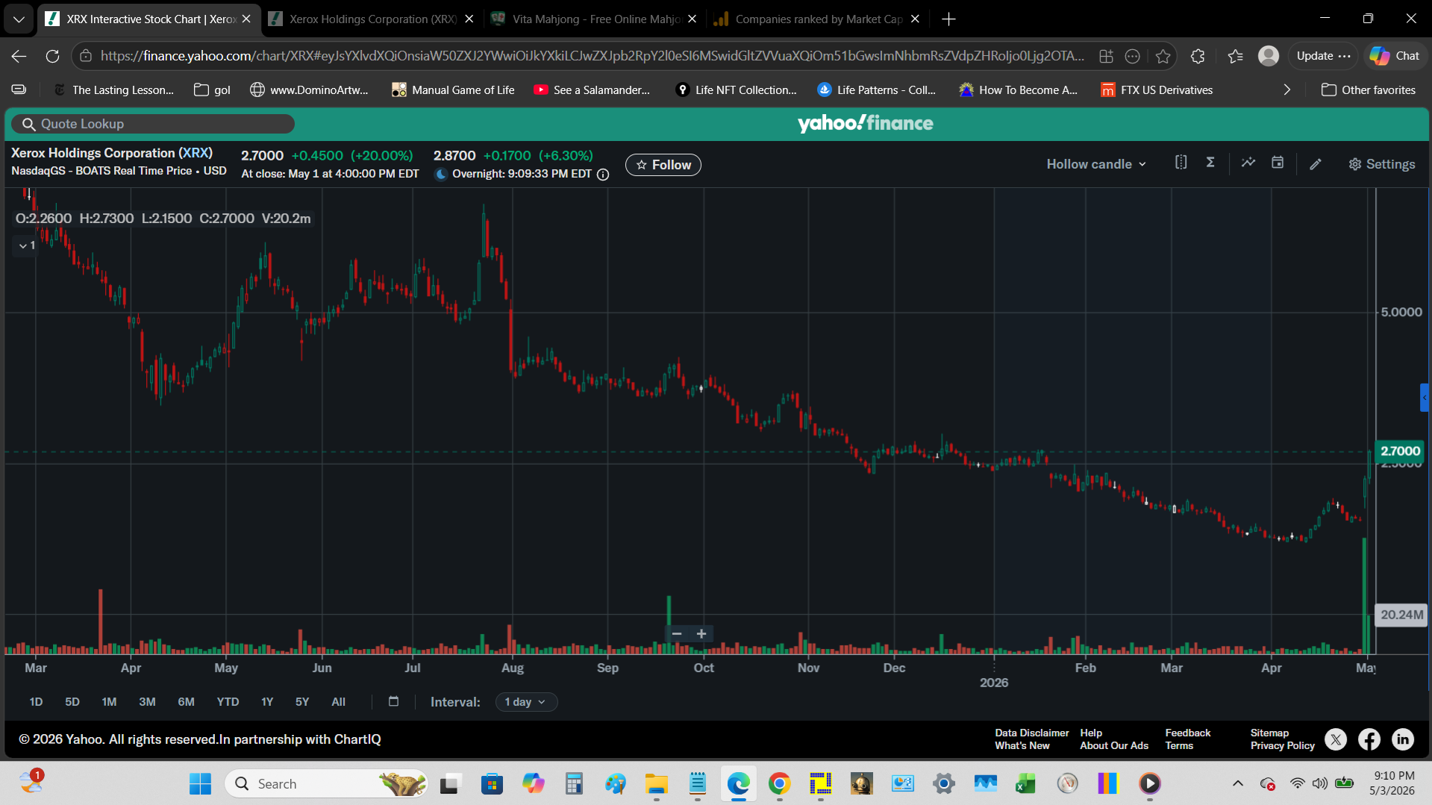Expand the blue side panel handle

1424,398
